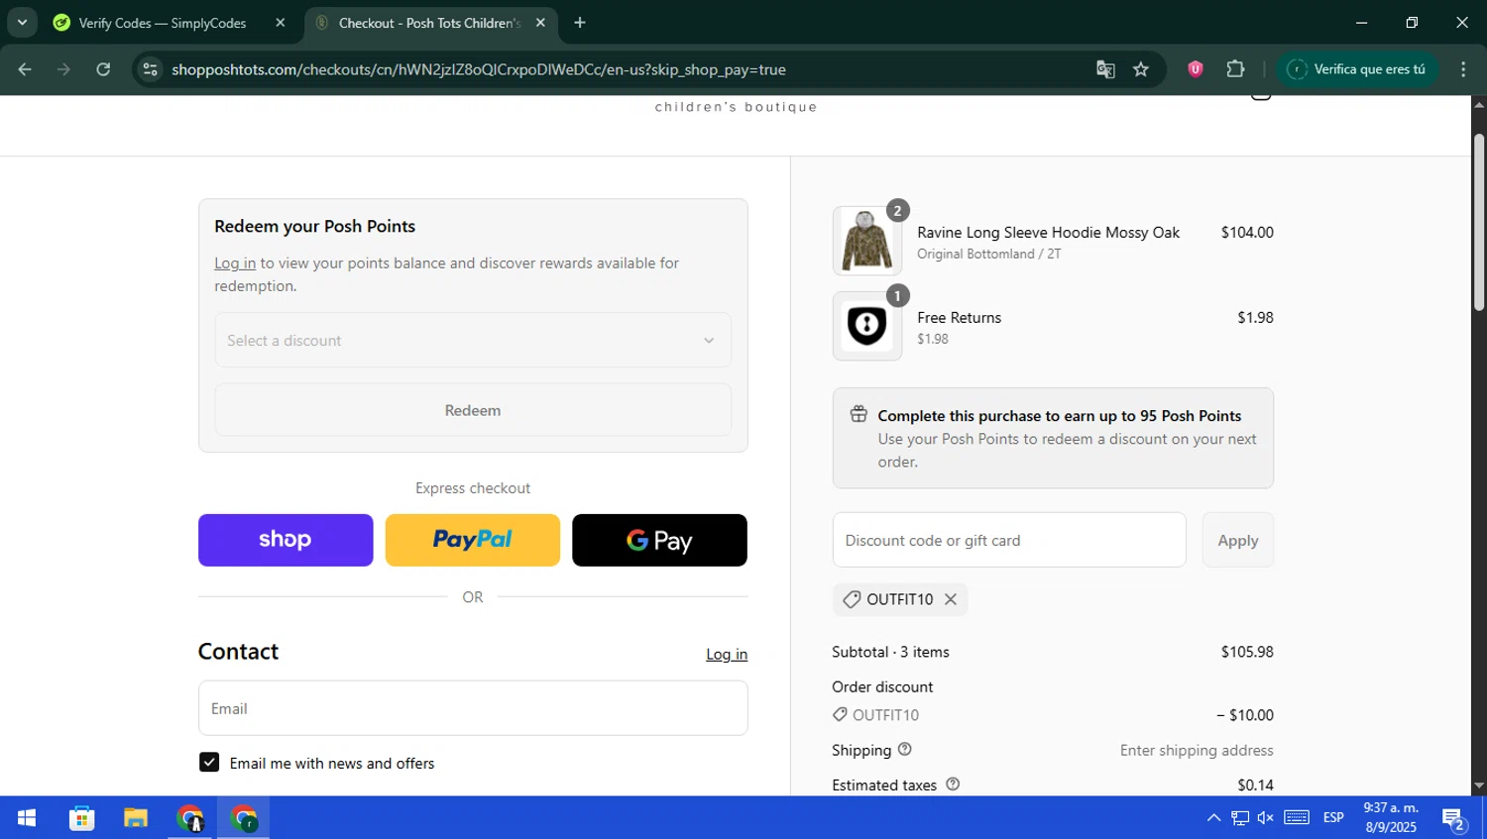The width and height of the screenshot is (1487, 839).
Task: Click the muted volume icon
Action: pyautogui.click(x=1266, y=818)
